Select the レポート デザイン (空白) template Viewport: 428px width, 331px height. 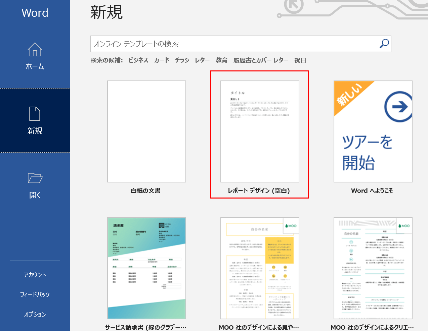click(260, 131)
